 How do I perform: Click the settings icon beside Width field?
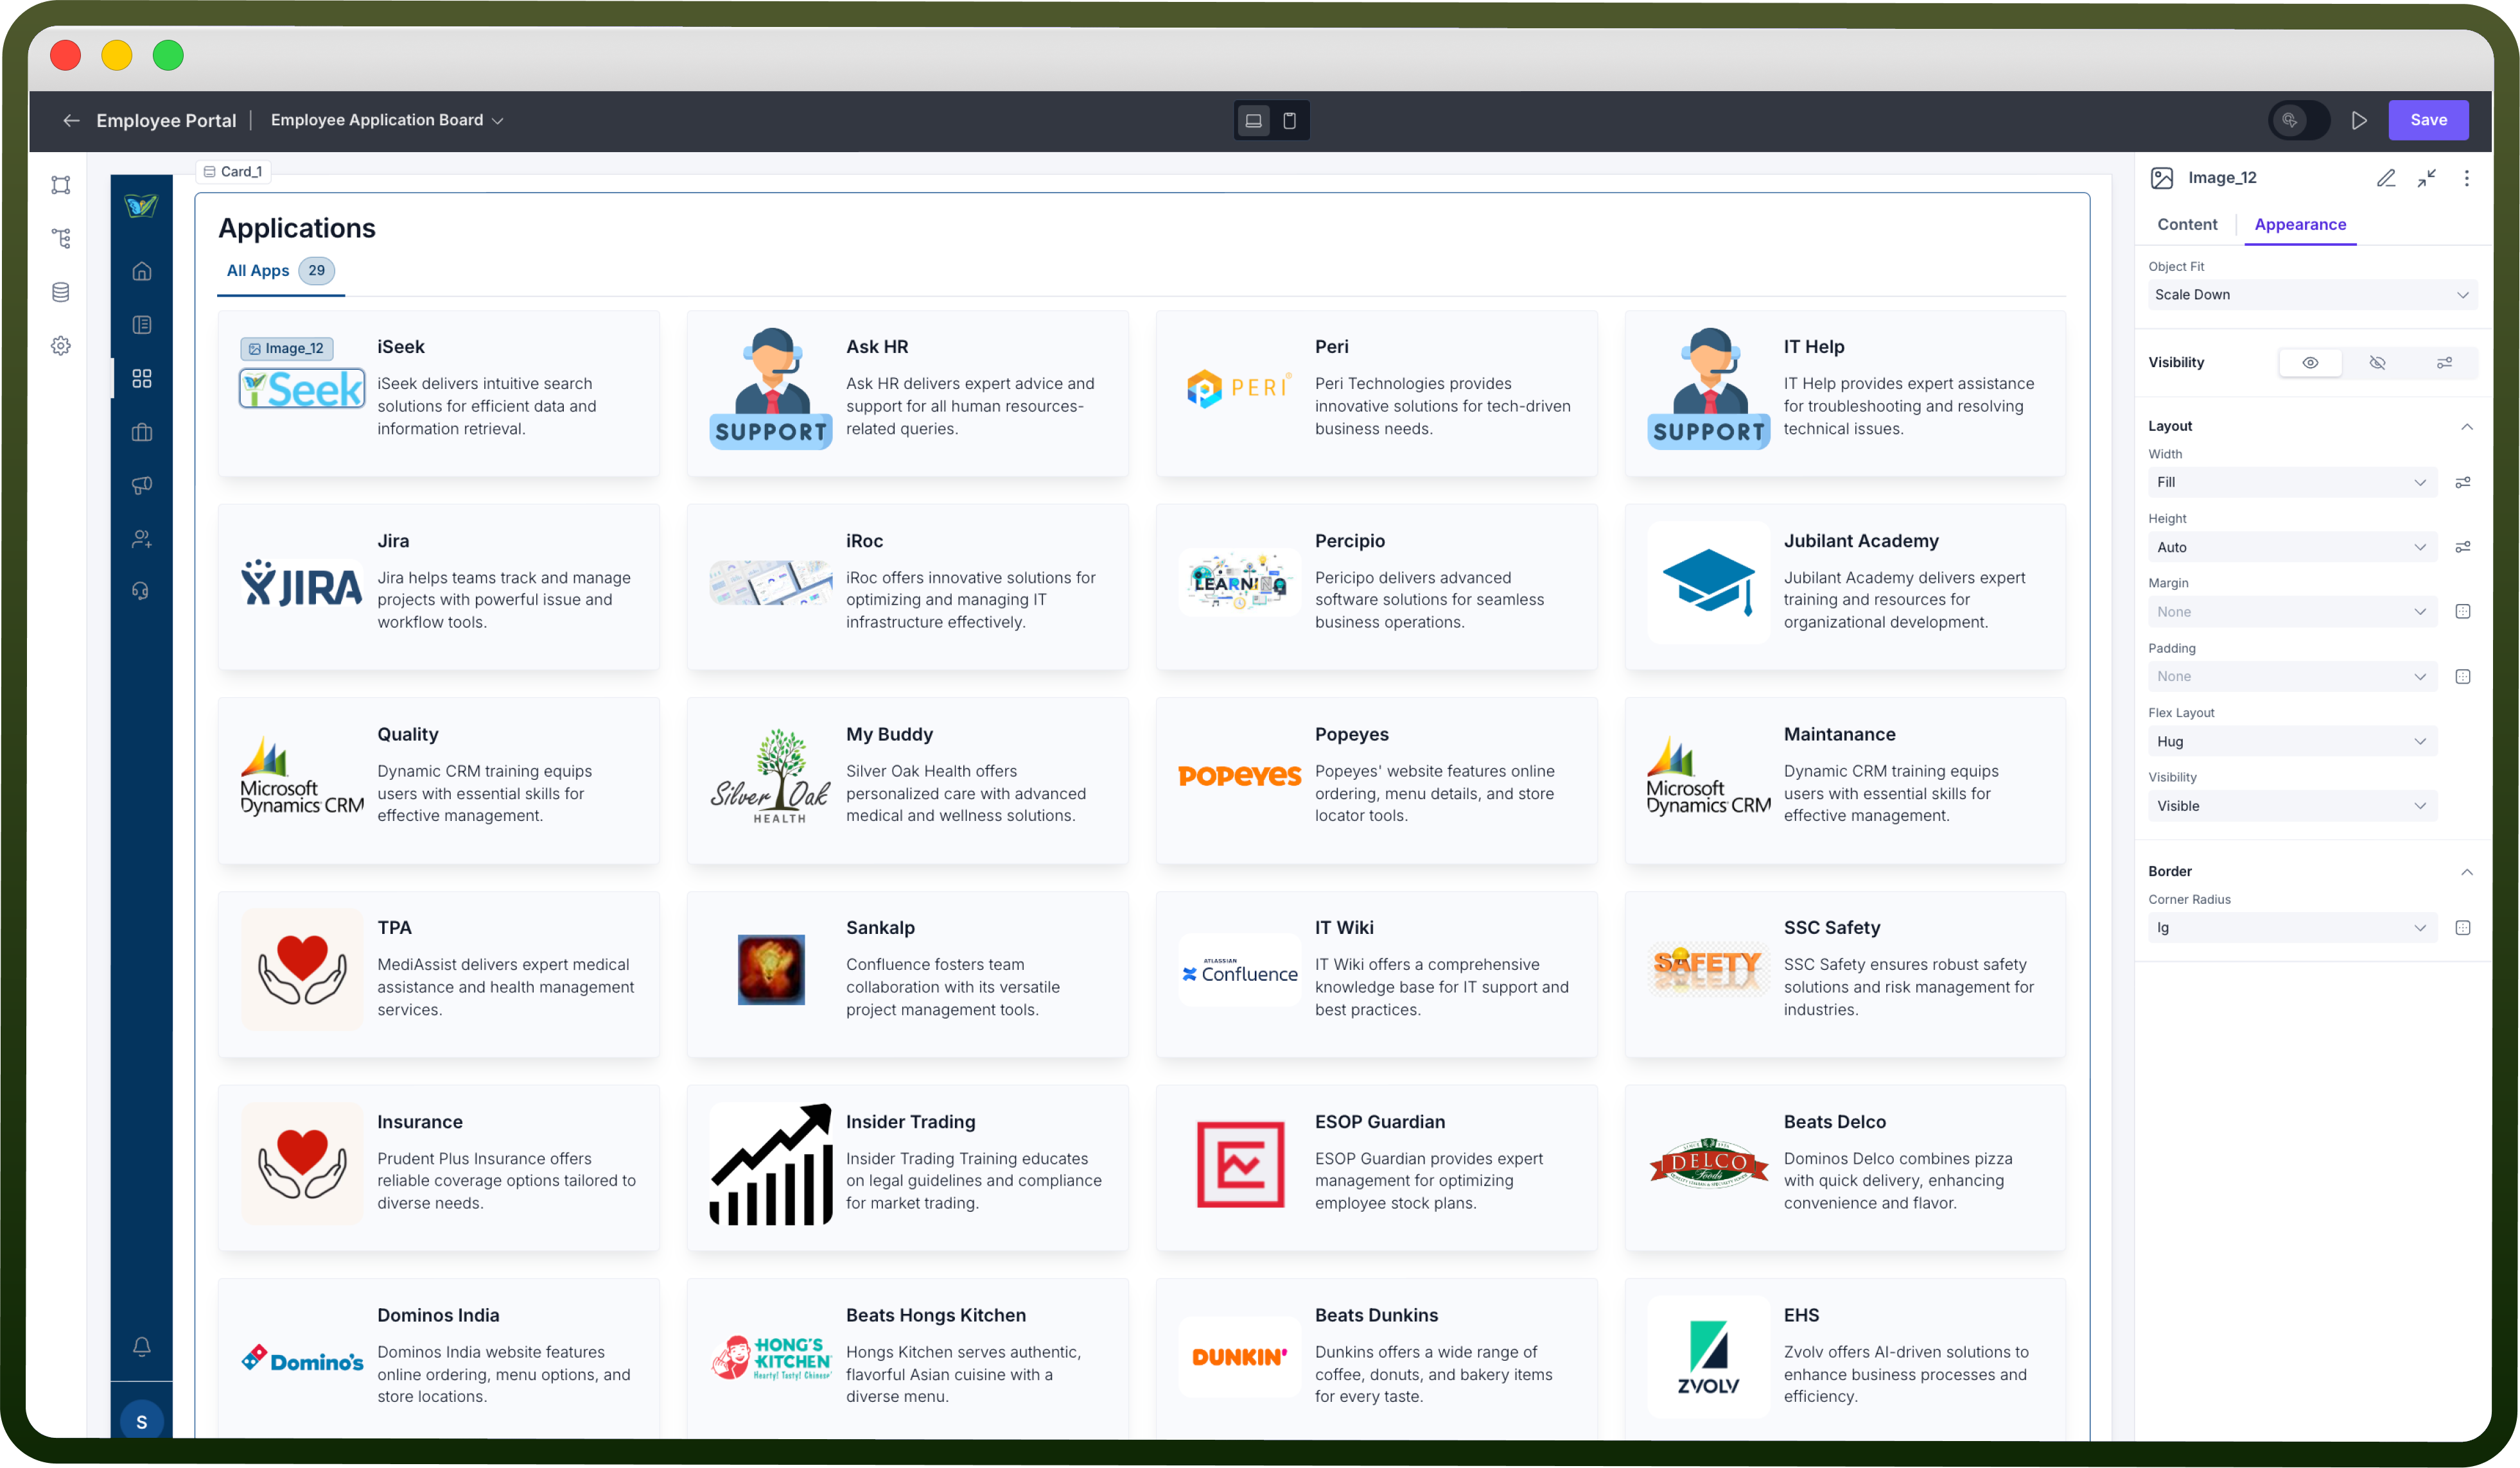tap(2463, 483)
